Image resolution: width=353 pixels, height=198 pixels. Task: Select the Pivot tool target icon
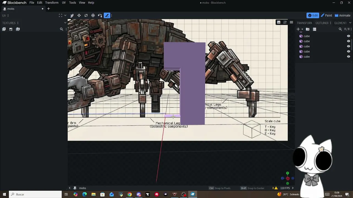tap(93, 15)
